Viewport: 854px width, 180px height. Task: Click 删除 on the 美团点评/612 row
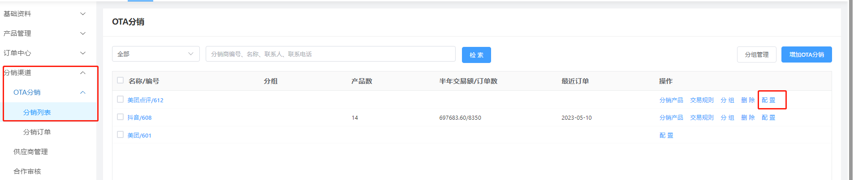(748, 100)
